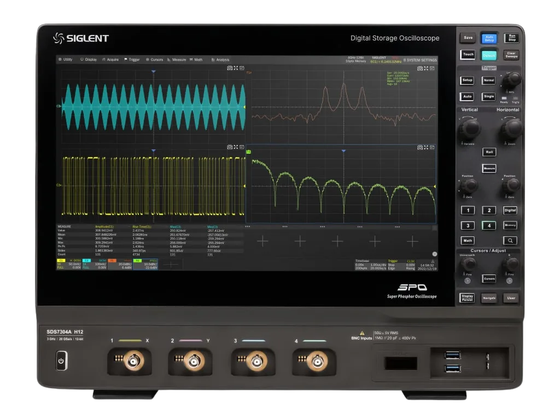This screenshot has width=560, height=420.
Task: Toggle the Touch screen button
Action: (468, 55)
